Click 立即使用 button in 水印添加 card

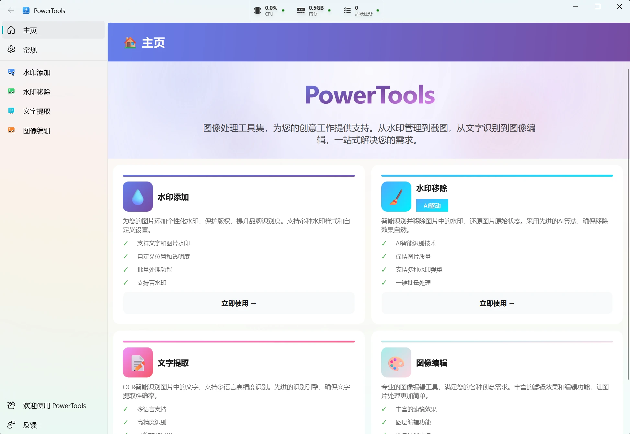pyautogui.click(x=239, y=303)
